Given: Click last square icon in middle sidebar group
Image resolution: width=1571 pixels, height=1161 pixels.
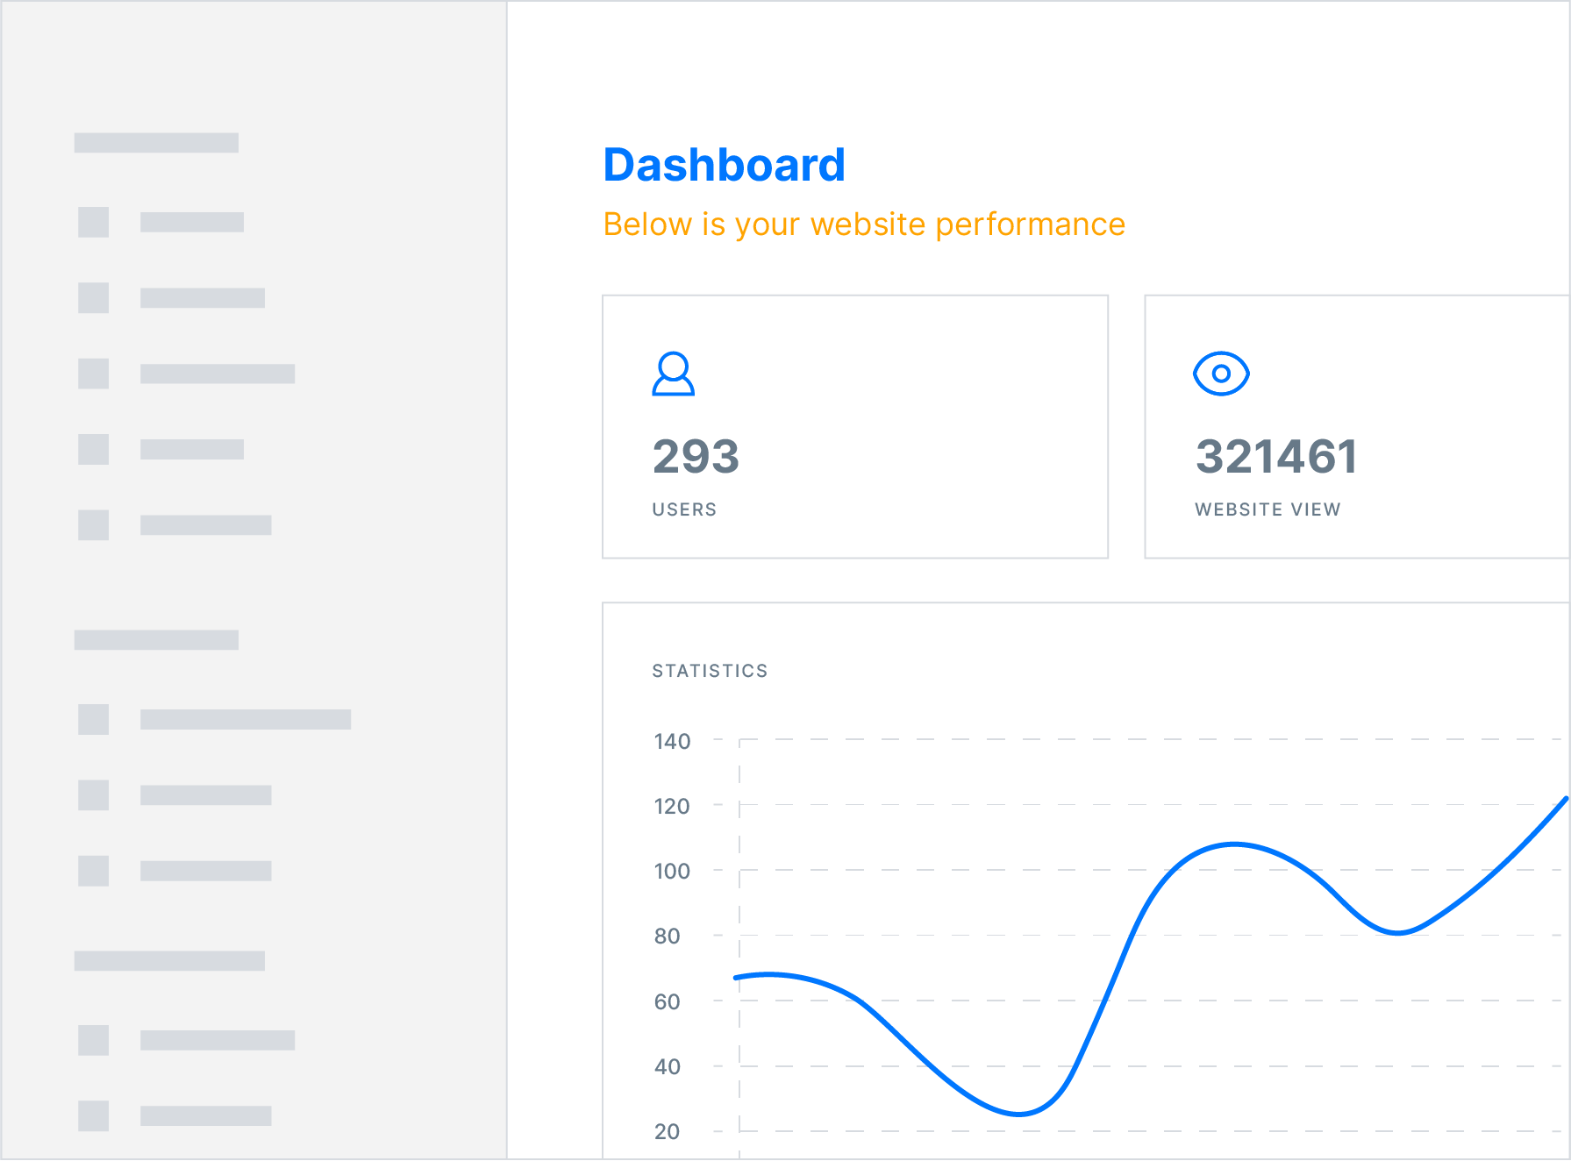Looking at the screenshot, I should coord(93,871).
